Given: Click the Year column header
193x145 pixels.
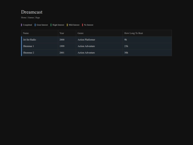Looking at the screenshot, I should pos(67,33).
